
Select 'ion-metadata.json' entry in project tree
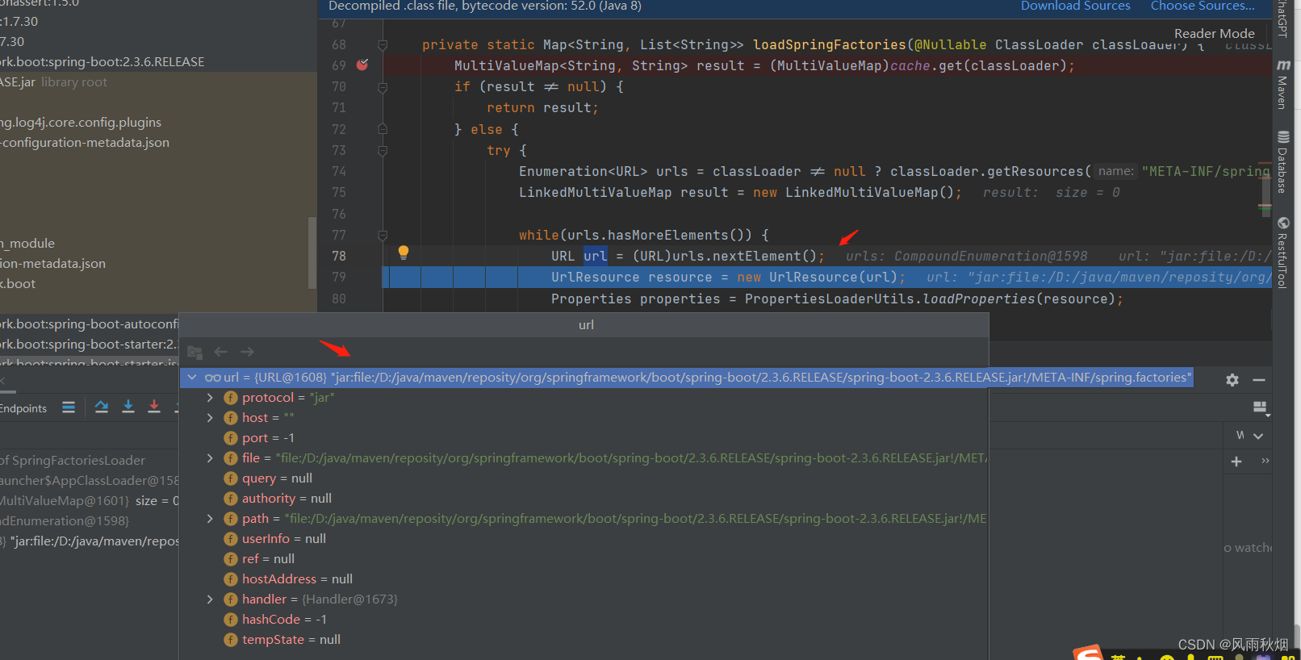pyautogui.click(x=53, y=263)
